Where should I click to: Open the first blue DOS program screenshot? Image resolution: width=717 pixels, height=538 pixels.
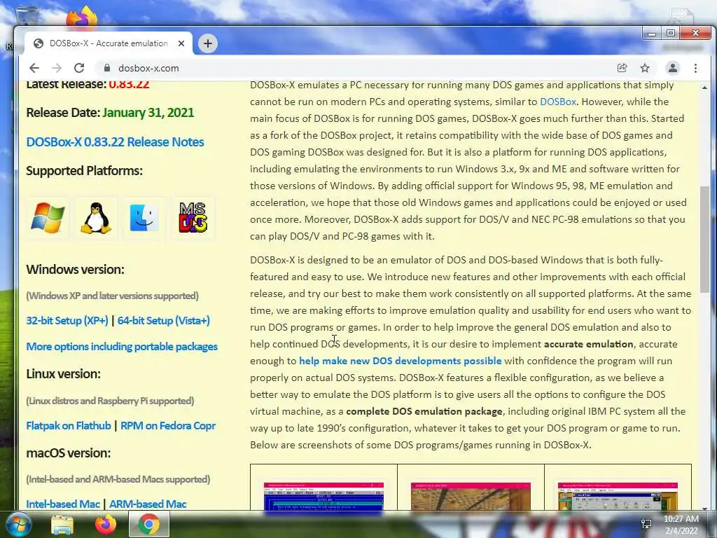323,496
